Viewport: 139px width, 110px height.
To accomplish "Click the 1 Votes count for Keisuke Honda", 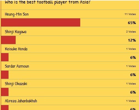I will click(x=131, y=49).
